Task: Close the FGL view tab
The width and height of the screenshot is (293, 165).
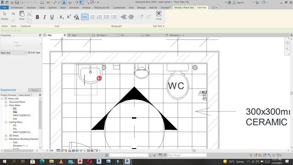Action: (x=65, y=35)
